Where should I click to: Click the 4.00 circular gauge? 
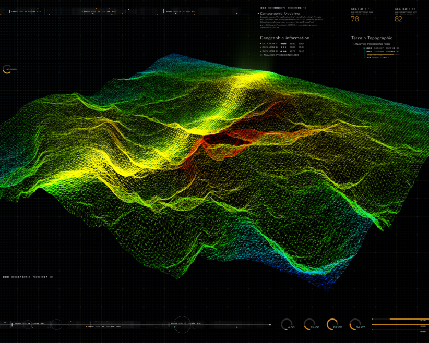click(287, 324)
